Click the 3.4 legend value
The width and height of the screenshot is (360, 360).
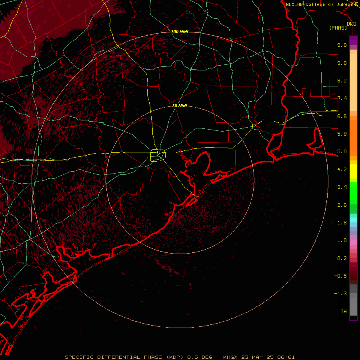click(342, 187)
